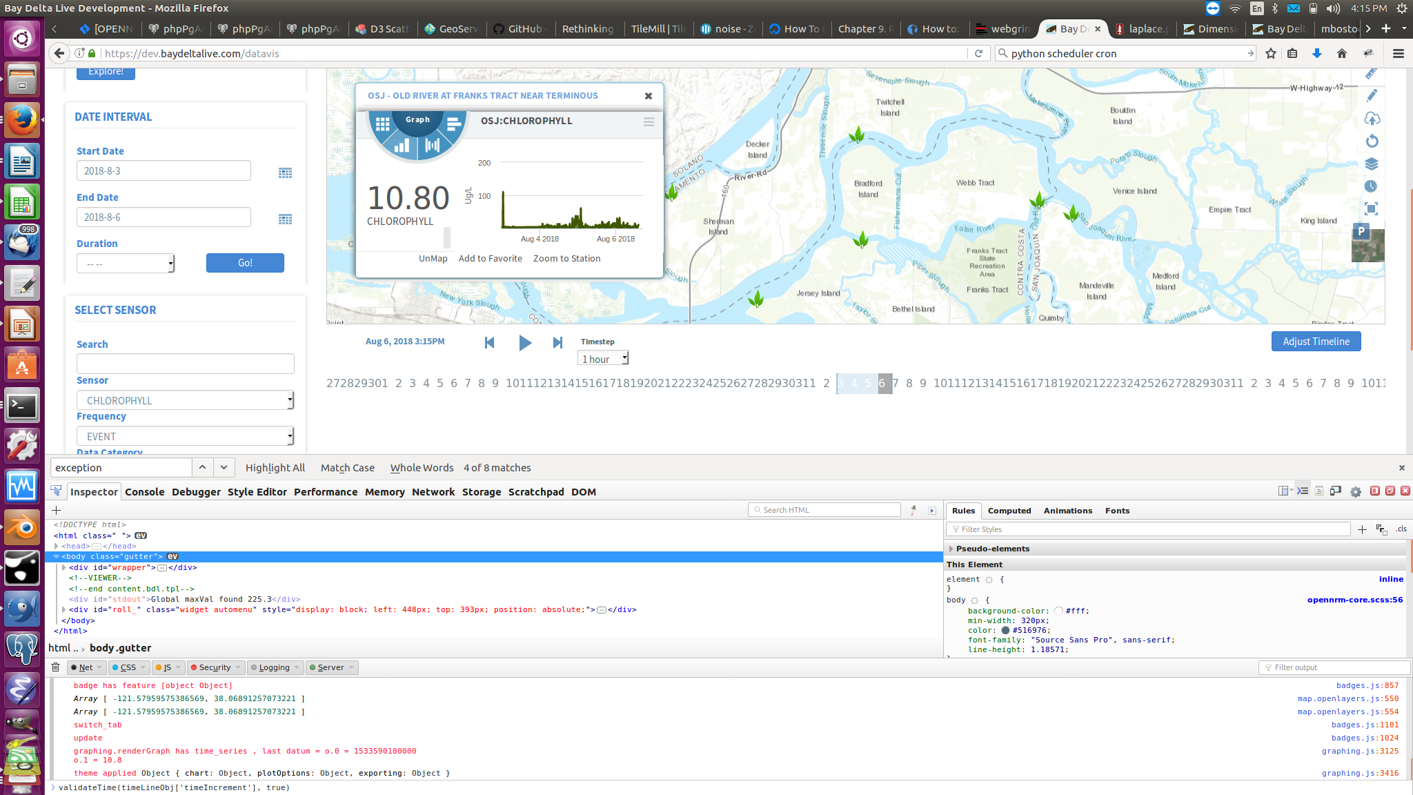Click Firefox home button
The width and height of the screenshot is (1413, 795).
pyautogui.click(x=1342, y=53)
